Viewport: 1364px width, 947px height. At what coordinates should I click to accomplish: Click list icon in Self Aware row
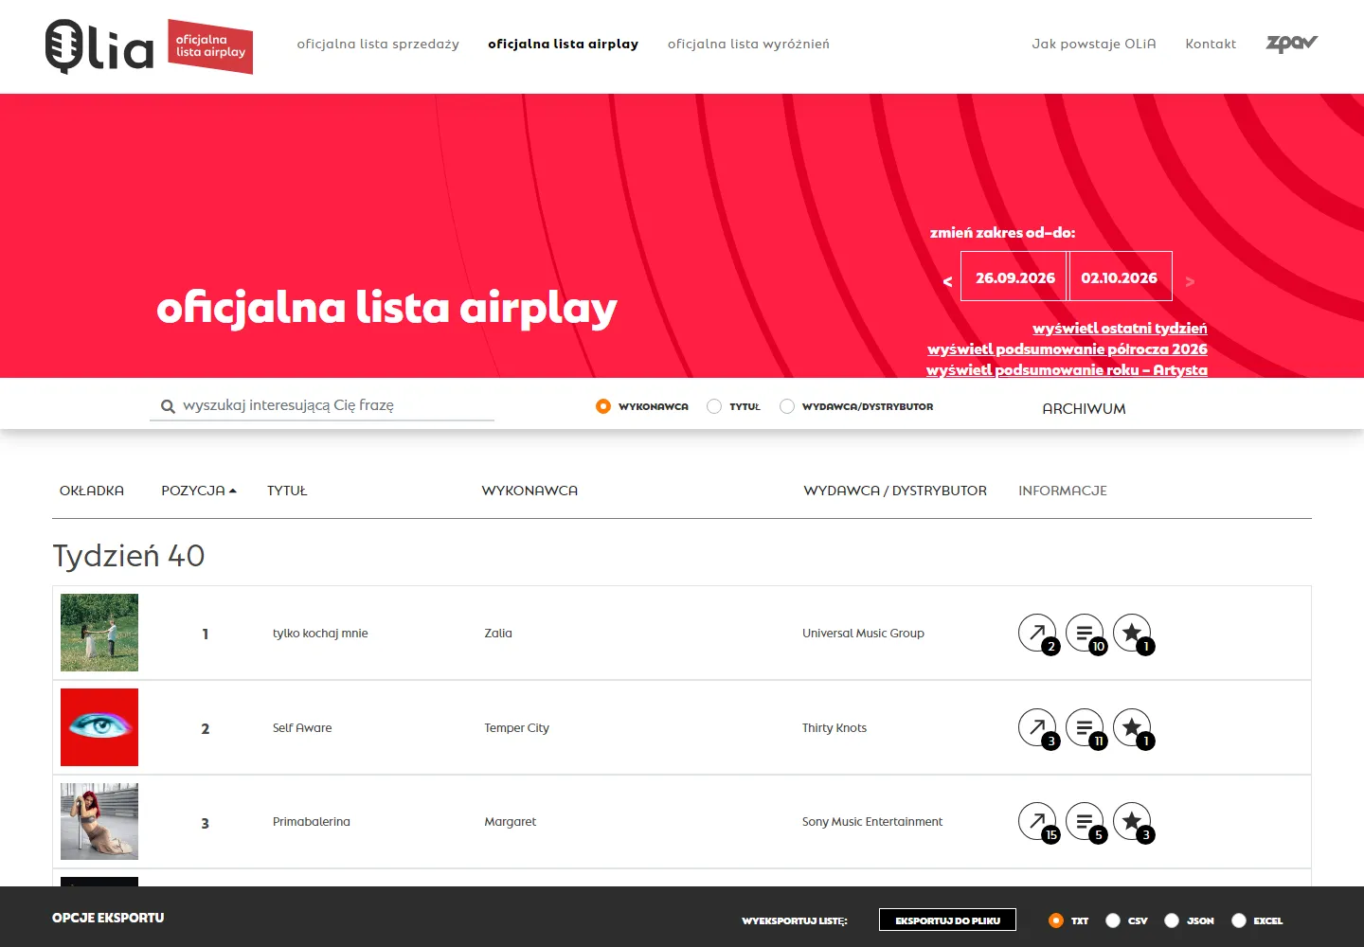(1085, 727)
